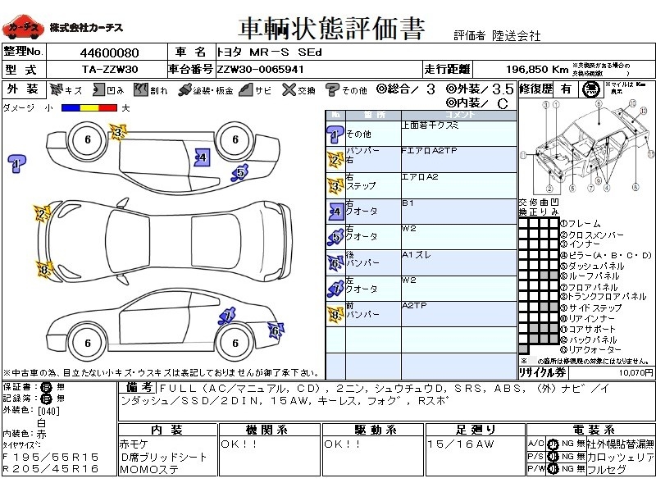Click the 外装 exterior grade 3.5
The image size is (656, 492).
point(503,89)
